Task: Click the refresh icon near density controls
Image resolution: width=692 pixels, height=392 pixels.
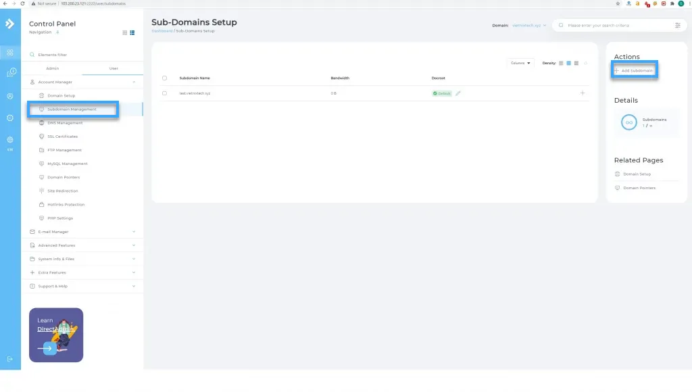Action: 585,62
